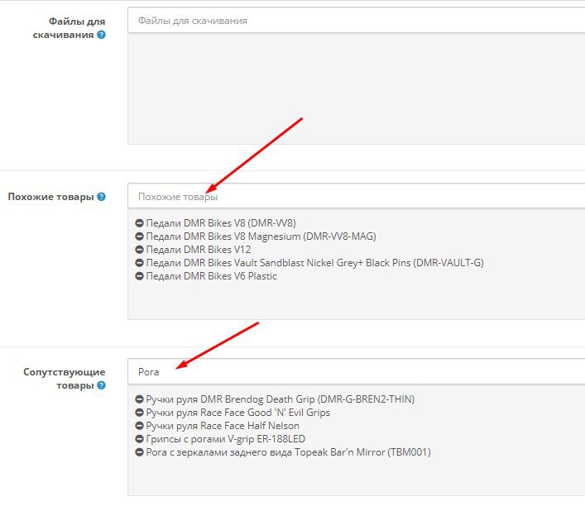Image resolution: width=585 pixels, height=511 pixels.
Task: Remove Педали DMR Bikes V12 item
Action: [139, 250]
